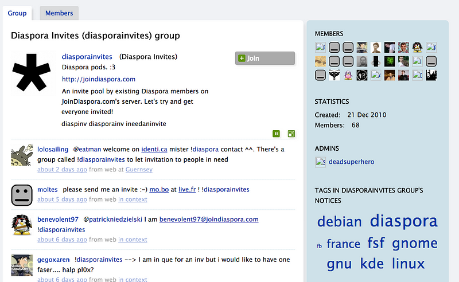Click gegoxaren's avatar in the notice stream
Screen dimensions: 459x282
[x=22, y=265]
